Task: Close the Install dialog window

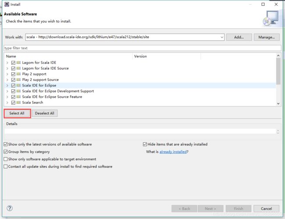Action: [276, 4]
